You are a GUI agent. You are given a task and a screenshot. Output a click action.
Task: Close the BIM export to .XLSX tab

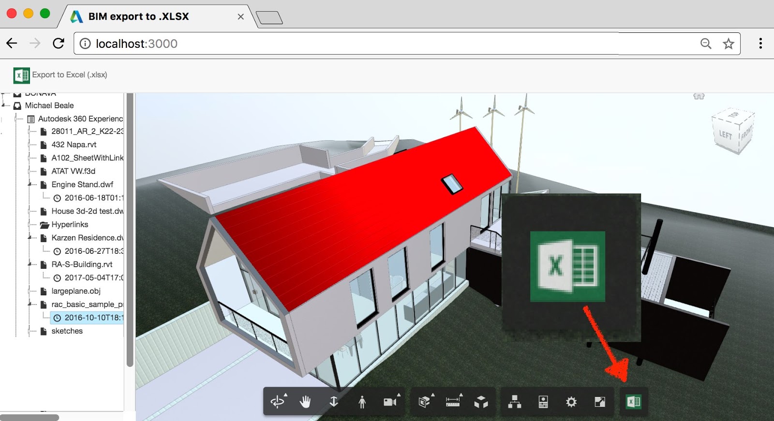coord(240,16)
